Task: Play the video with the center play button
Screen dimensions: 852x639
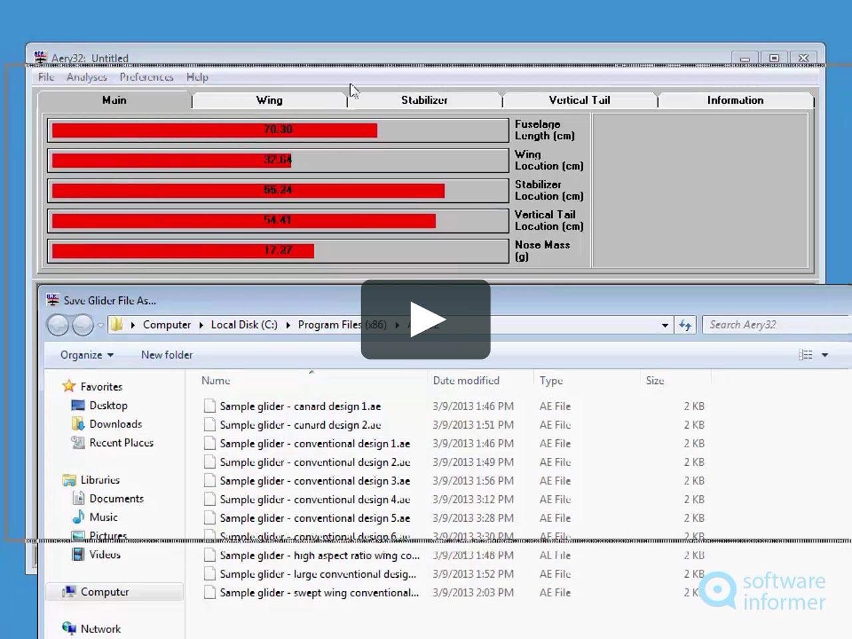Action: pyautogui.click(x=425, y=319)
